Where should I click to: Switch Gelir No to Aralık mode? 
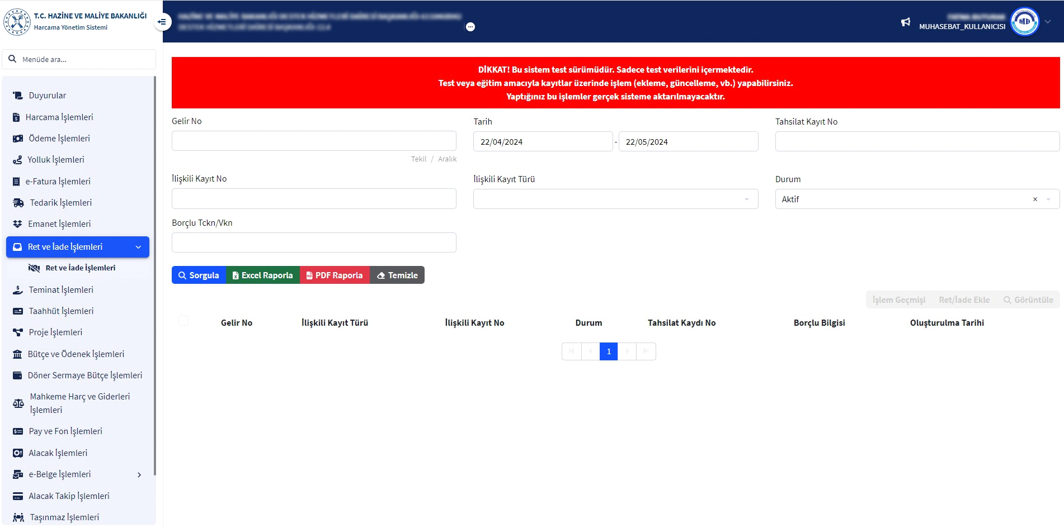447,159
